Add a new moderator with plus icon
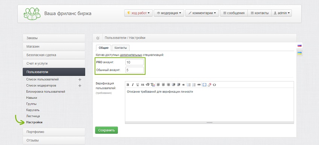 click(80, 86)
